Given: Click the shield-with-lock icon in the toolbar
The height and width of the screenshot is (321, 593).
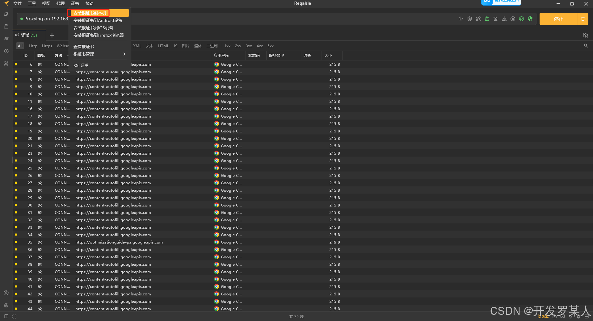Looking at the screenshot, I should (469, 19).
